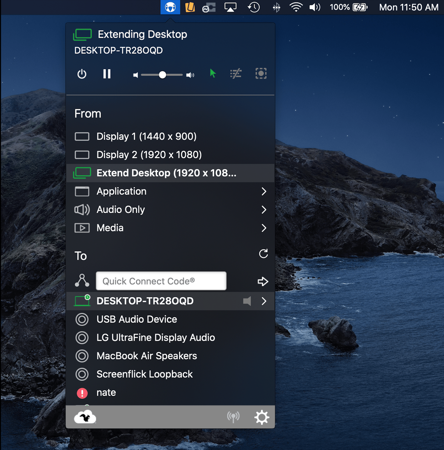Click the refresh devices button

263,254
